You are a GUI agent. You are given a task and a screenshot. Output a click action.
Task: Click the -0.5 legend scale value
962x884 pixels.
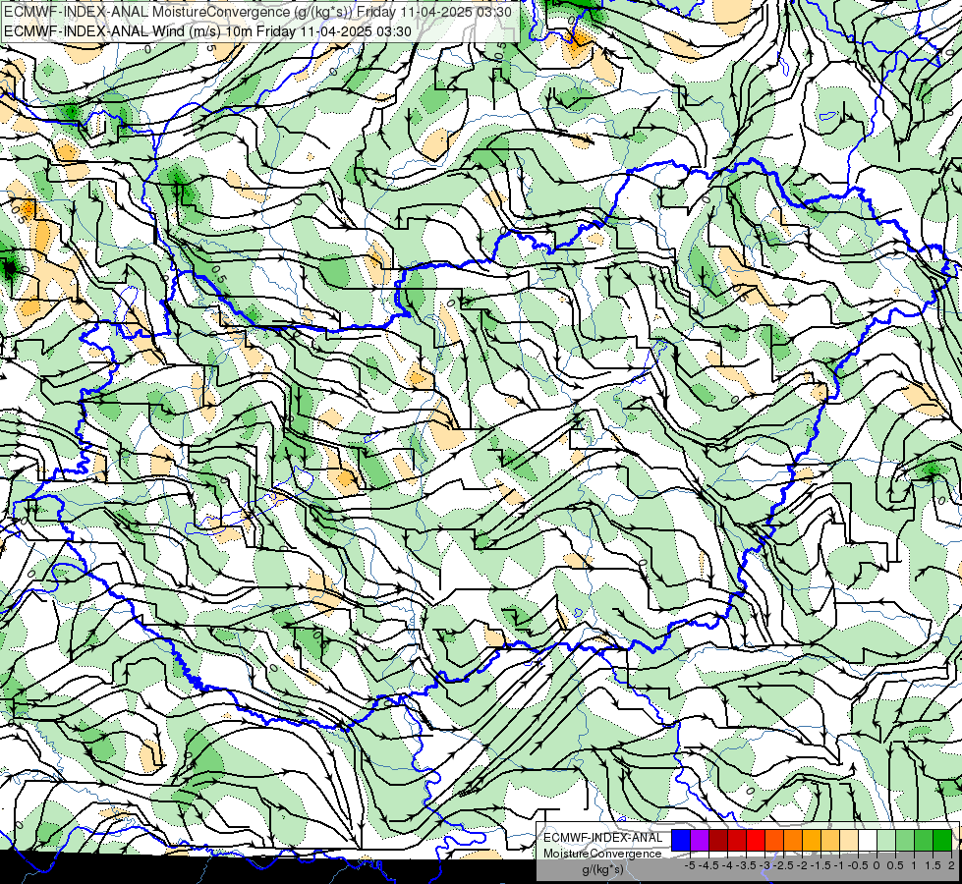click(858, 865)
